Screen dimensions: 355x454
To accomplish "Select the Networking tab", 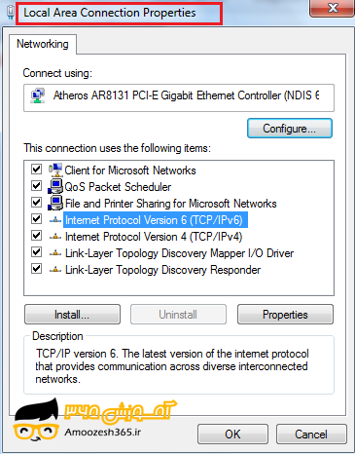I will click(43, 44).
